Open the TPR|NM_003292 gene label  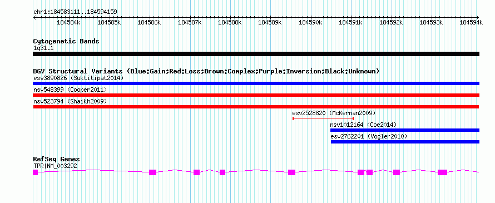click(x=55, y=166)
